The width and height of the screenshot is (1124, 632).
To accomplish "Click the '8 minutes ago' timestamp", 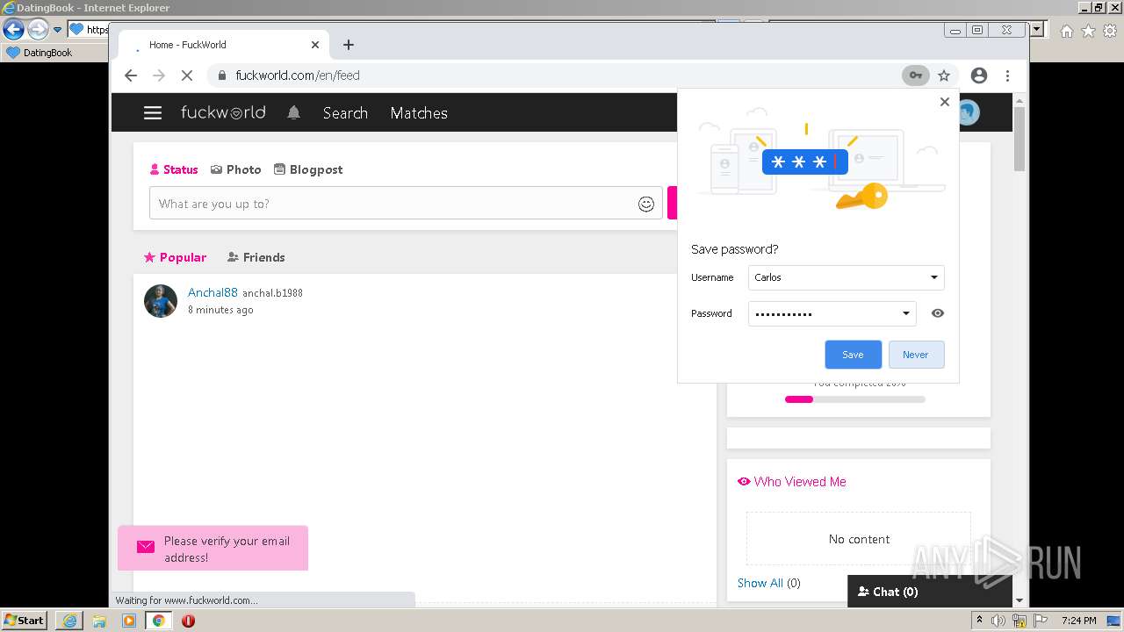I will tap(220, 310).
